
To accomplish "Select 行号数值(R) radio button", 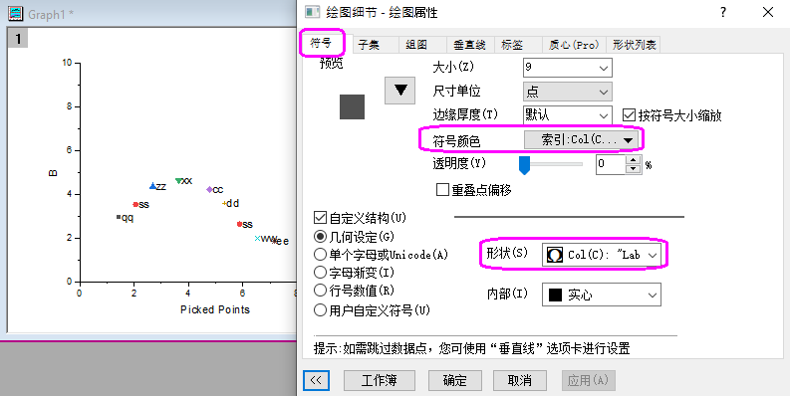I will tap(320, 291).
